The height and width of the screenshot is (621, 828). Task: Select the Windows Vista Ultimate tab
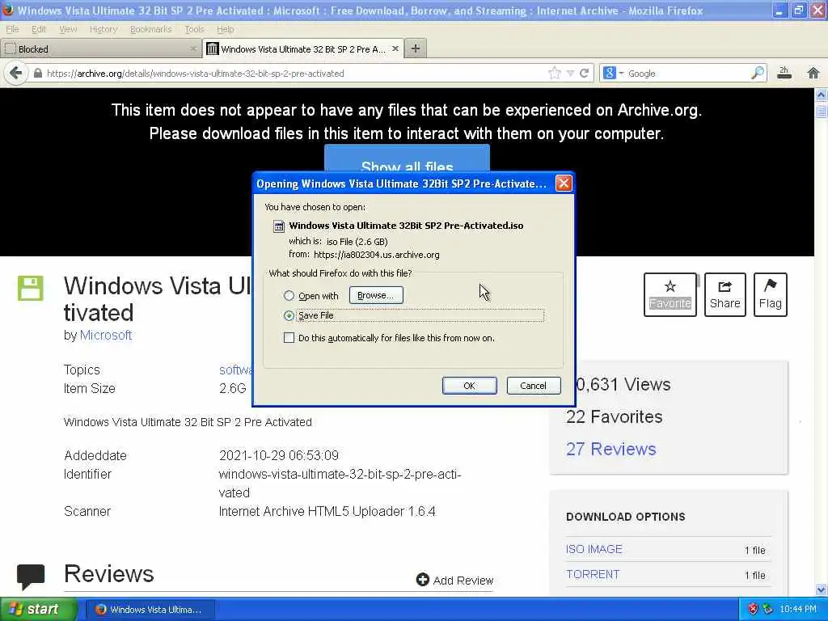pyautogui.click(x=304, y=49)
